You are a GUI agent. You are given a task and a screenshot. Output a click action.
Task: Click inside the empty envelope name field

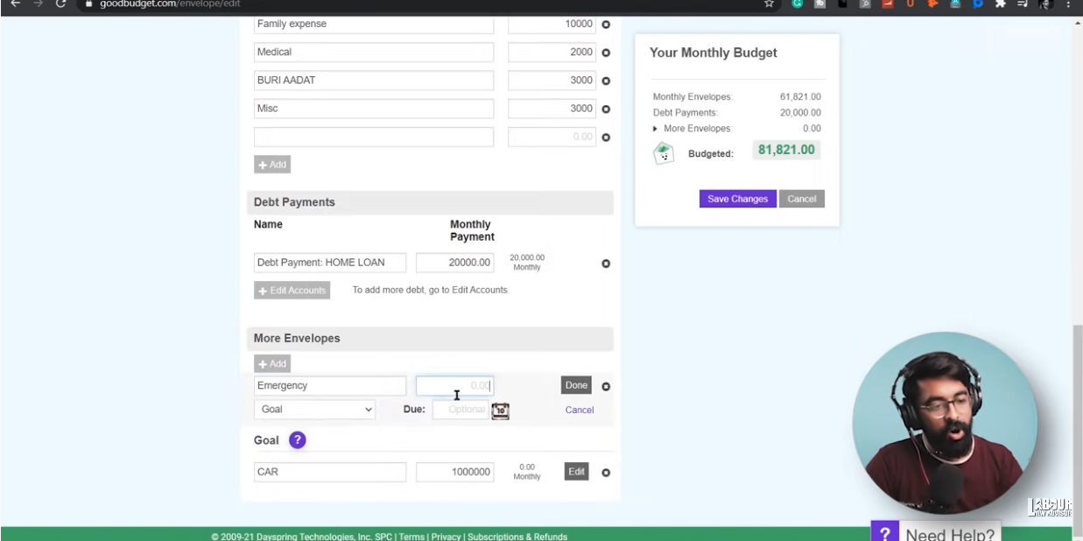pyautogui.click(x=374, y=137)
